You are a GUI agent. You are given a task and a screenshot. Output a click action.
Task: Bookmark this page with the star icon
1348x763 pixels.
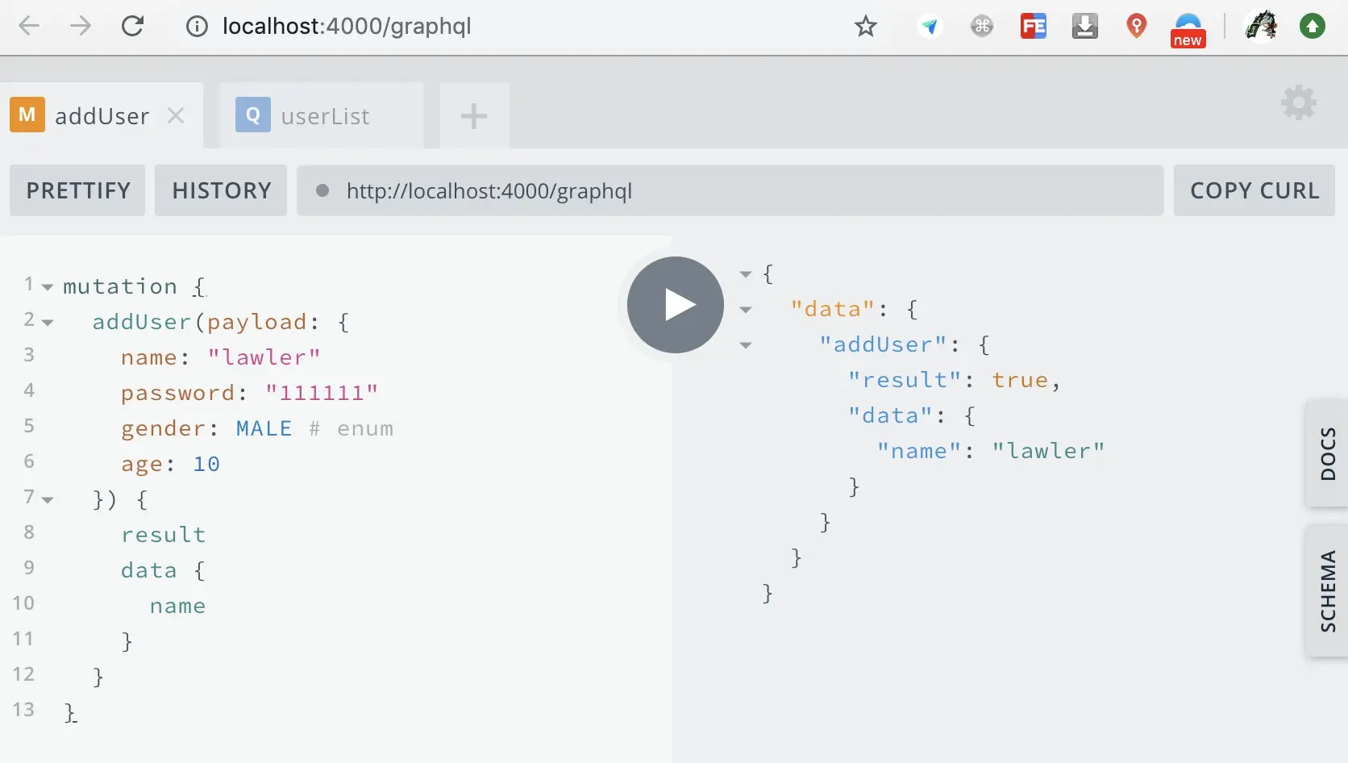(866, 27)
